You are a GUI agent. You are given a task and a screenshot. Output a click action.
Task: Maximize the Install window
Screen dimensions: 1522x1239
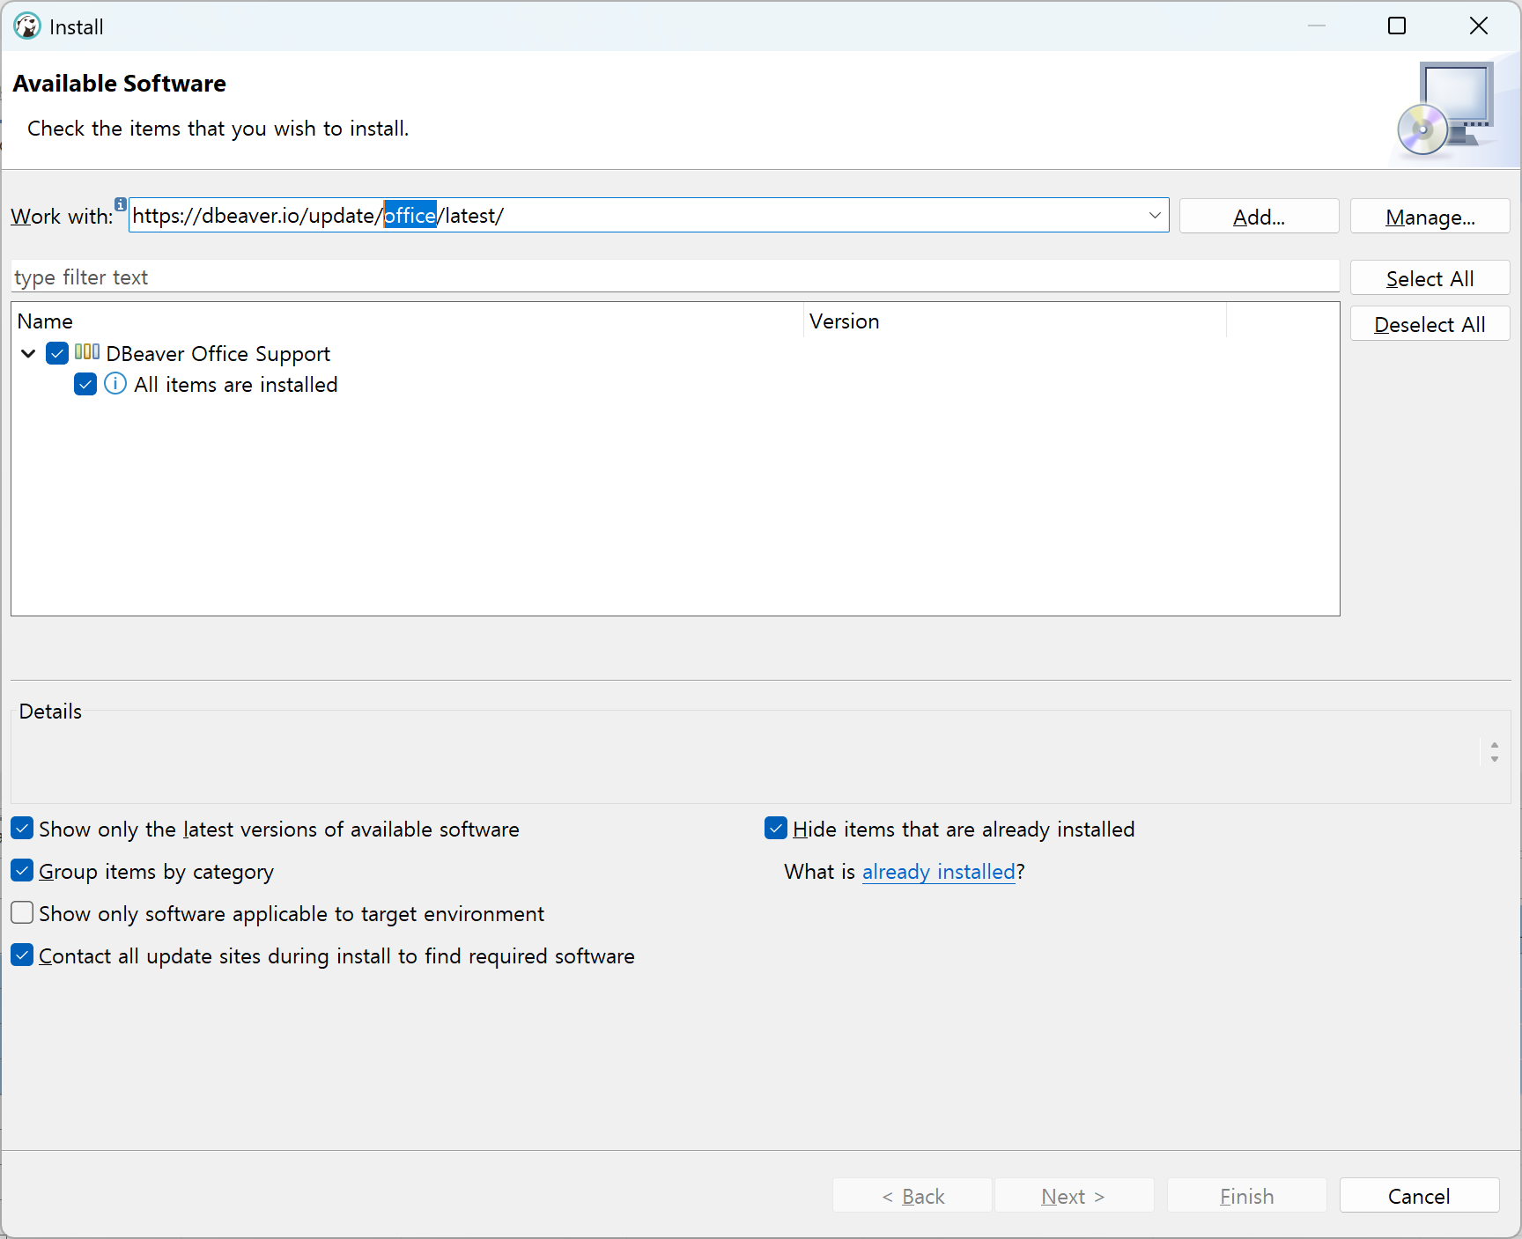[1397, 26]
